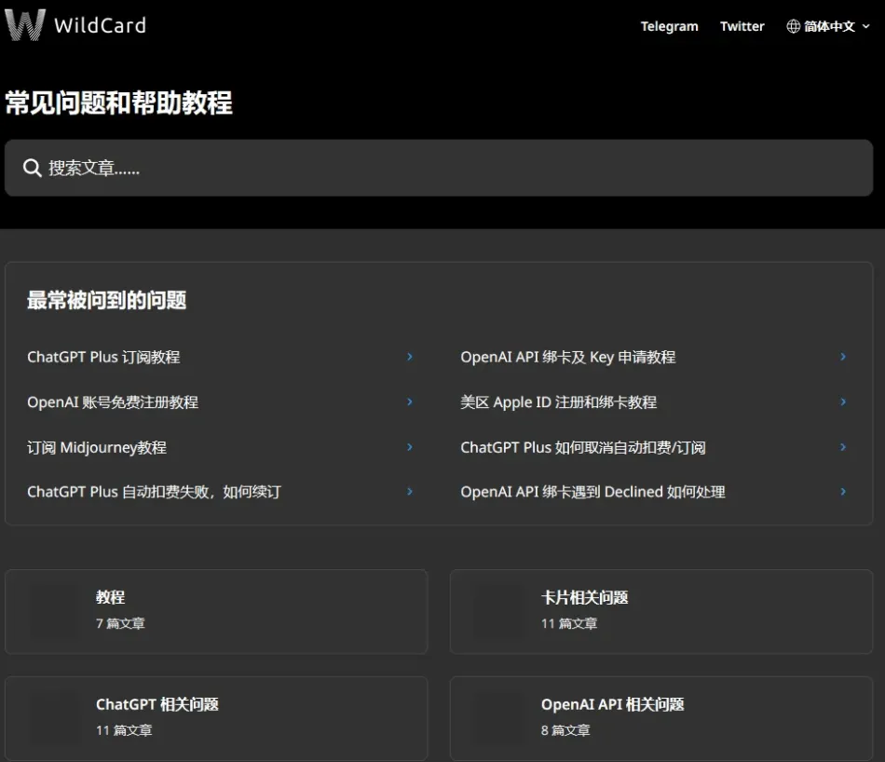Open OpenAI API 绑卡遇到 Declined 如何处理 article
Screen dimensions: 885x762
592,492
